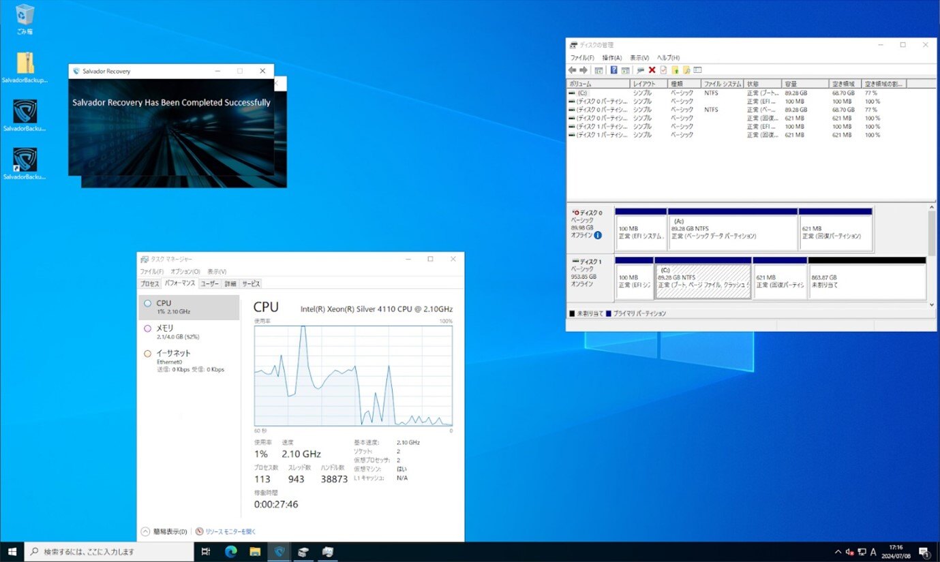Switch to the Details tab in Task Manager

(230, 283)
